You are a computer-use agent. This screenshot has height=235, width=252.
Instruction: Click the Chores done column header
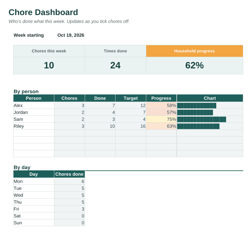coord(69,174)
